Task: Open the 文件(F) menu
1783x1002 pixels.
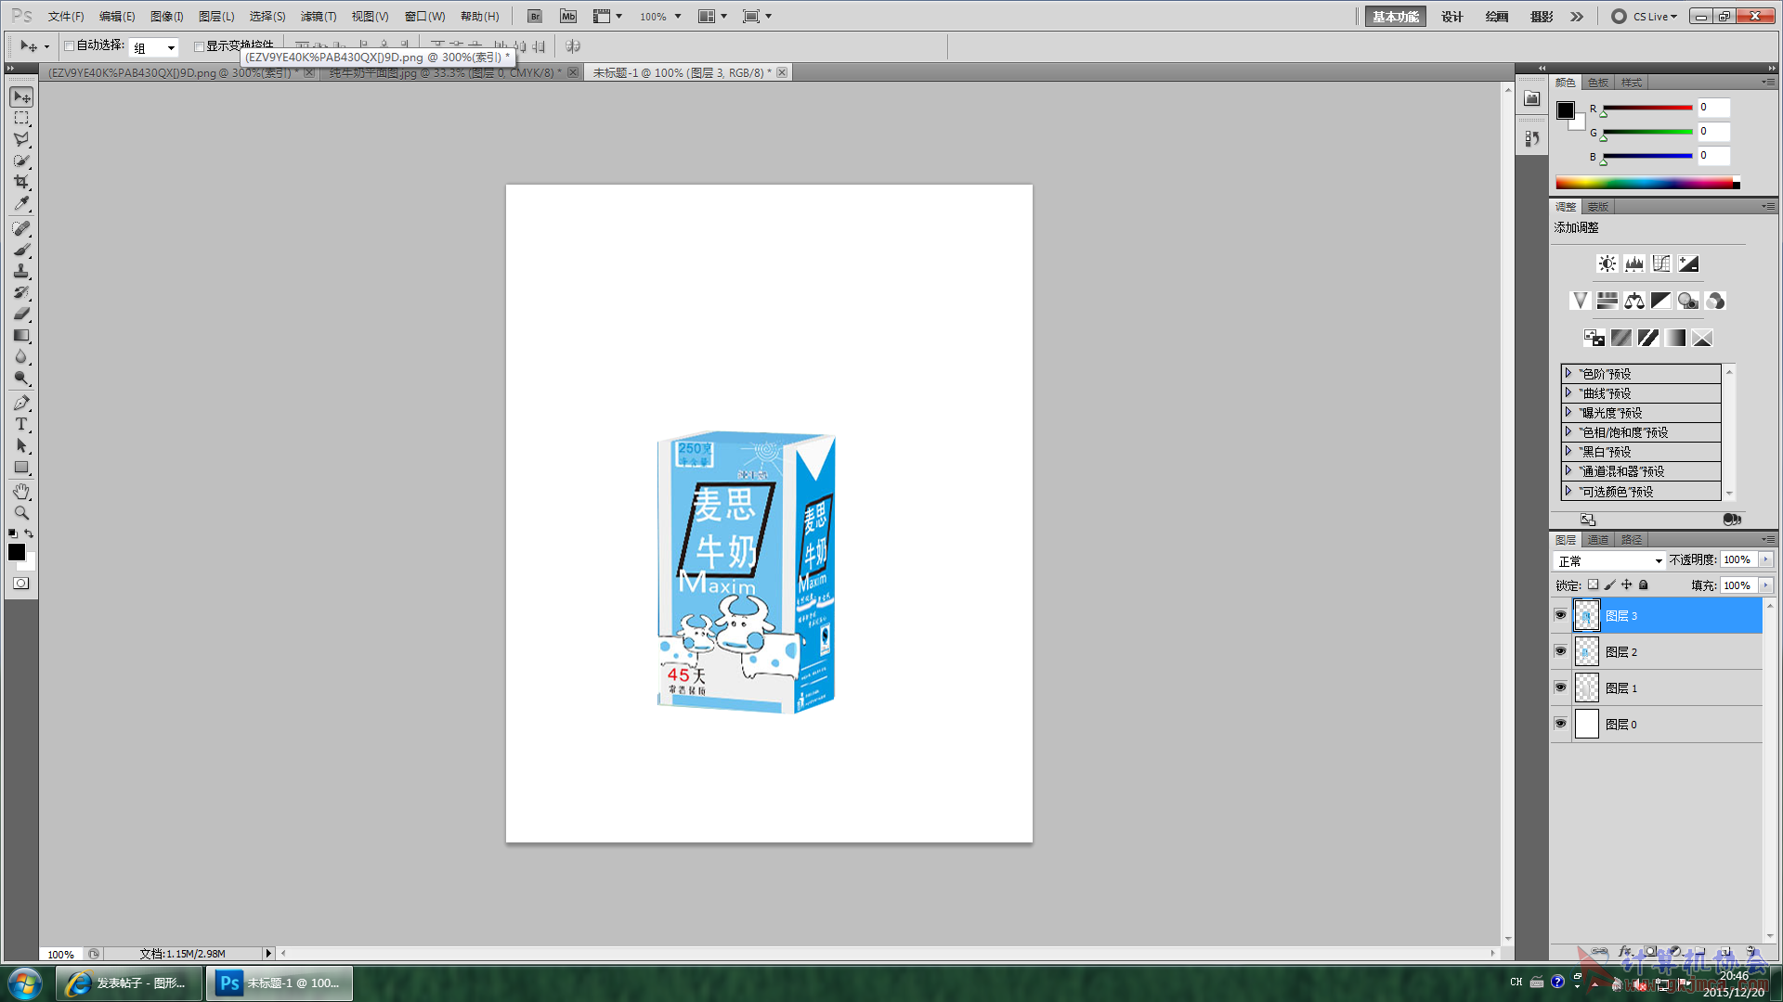Action: click(x=66, y=17)
